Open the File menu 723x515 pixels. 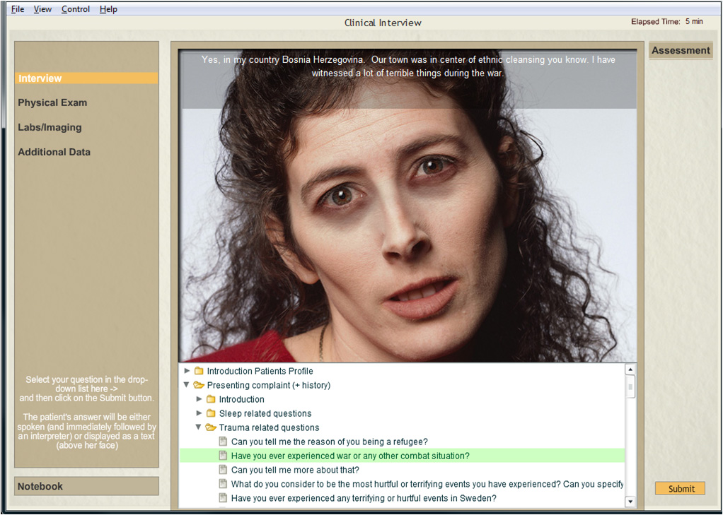[18, 9]
